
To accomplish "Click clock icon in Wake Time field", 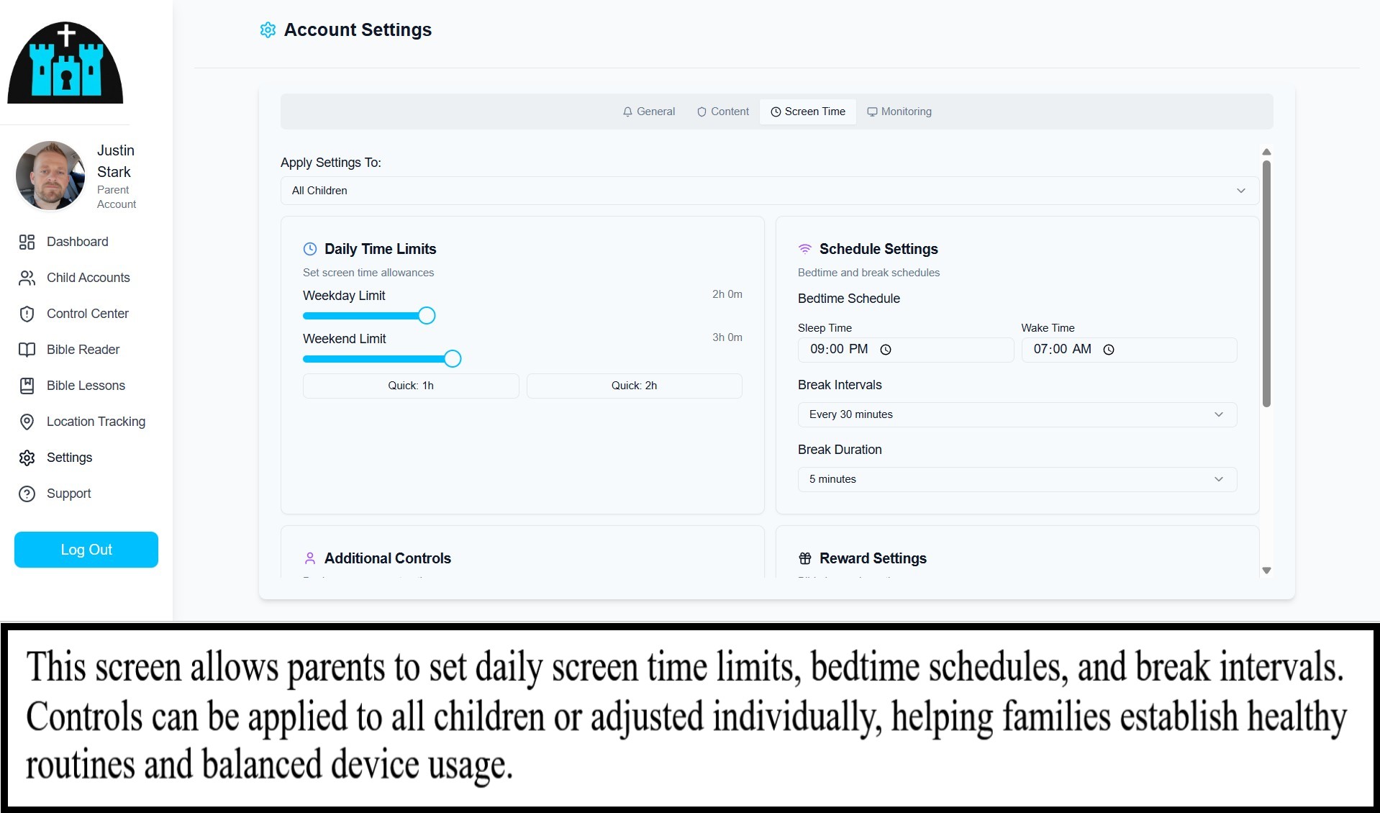I will click(1109, 350).
